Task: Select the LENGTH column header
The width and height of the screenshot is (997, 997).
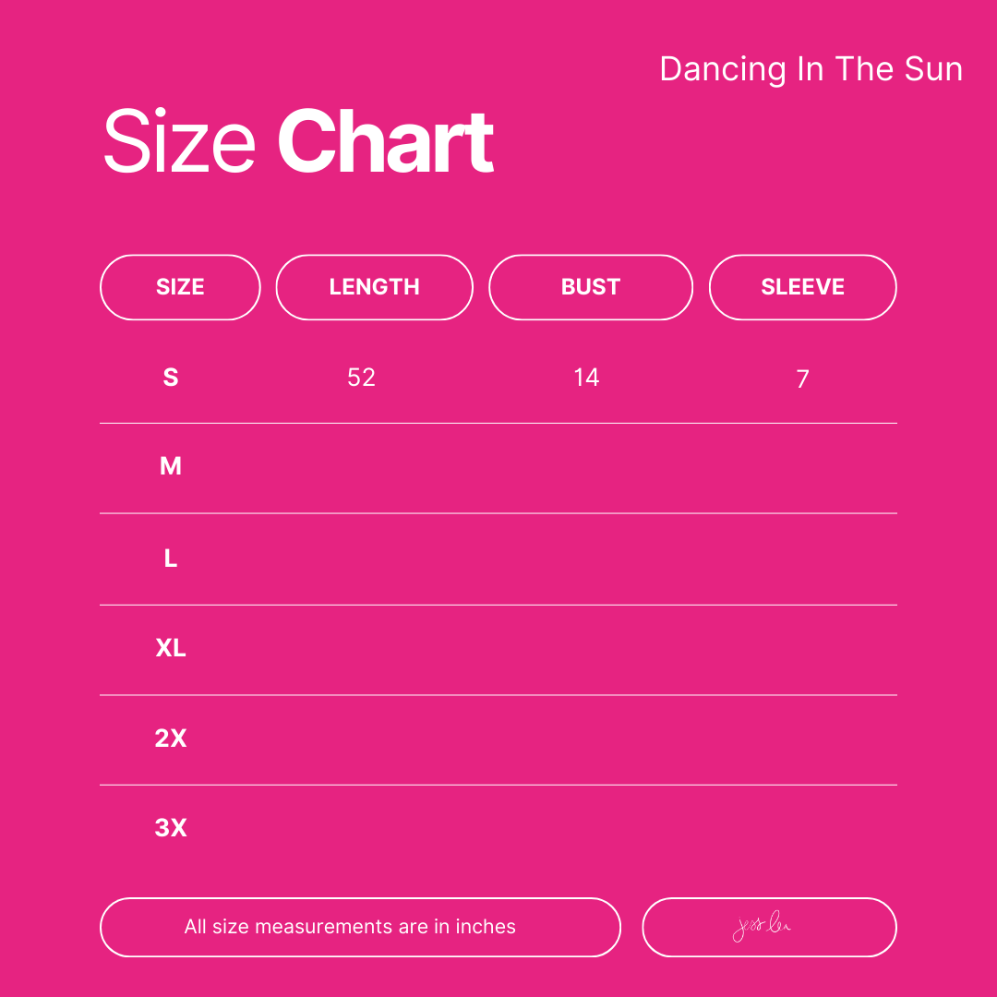Action: [374, 287]
